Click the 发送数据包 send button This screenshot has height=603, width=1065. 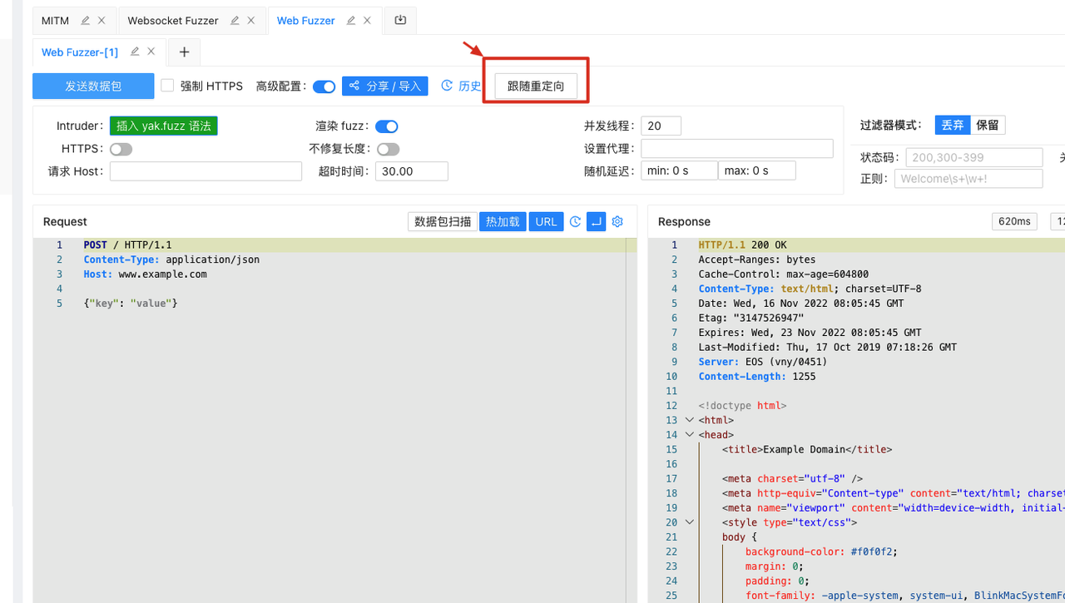coord(93,86)
